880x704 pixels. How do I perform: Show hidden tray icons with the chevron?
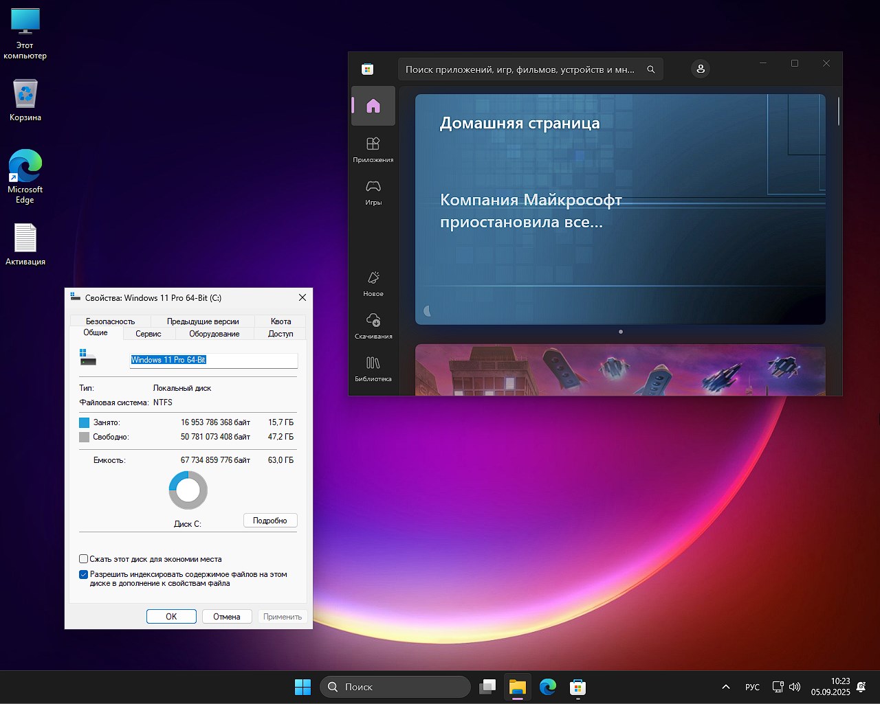725,687
